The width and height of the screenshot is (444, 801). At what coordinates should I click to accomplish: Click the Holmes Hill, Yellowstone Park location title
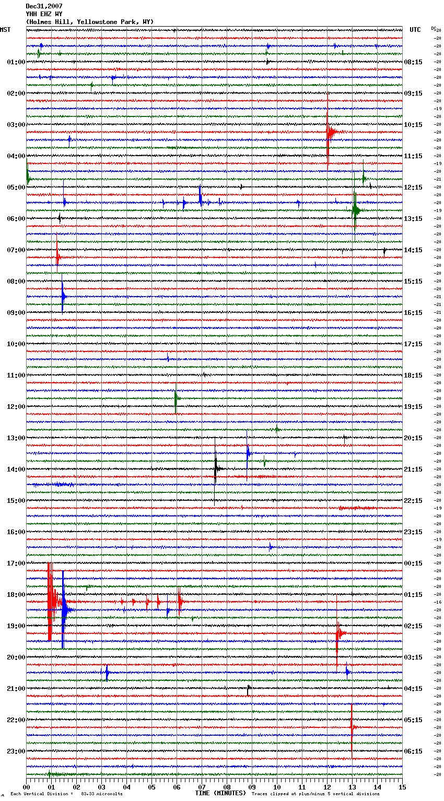(90, 22)
